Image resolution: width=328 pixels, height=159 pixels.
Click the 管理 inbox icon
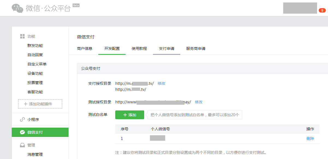click(x=22, y=145)
